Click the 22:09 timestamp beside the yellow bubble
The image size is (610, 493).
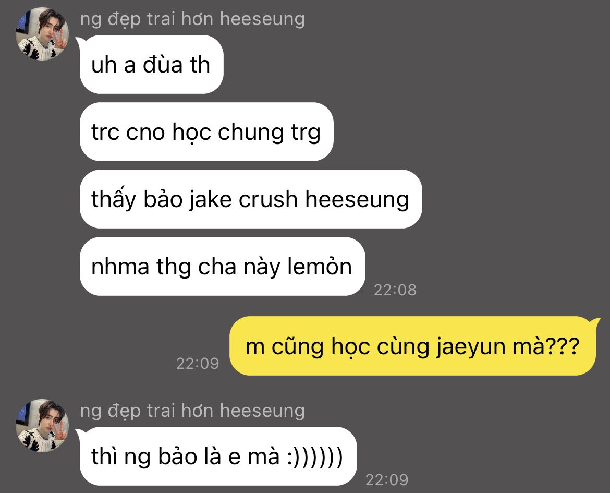[198, 363]
